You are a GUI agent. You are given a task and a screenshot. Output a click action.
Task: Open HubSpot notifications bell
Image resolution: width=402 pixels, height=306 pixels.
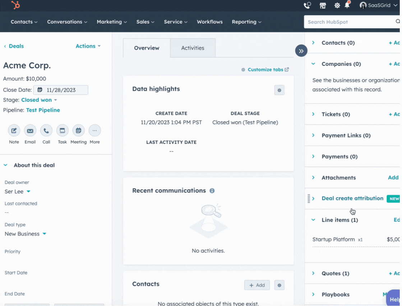347,5
